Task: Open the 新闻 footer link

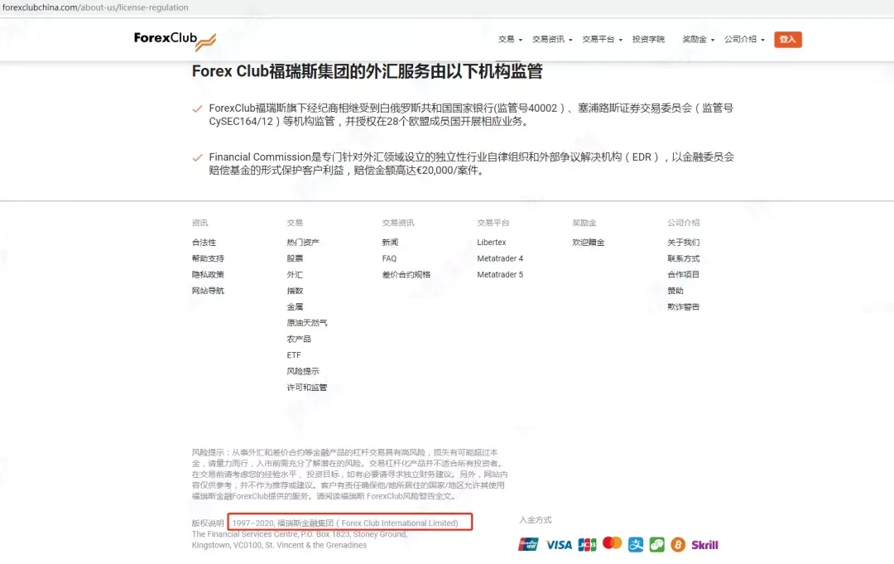Action: 390,243
